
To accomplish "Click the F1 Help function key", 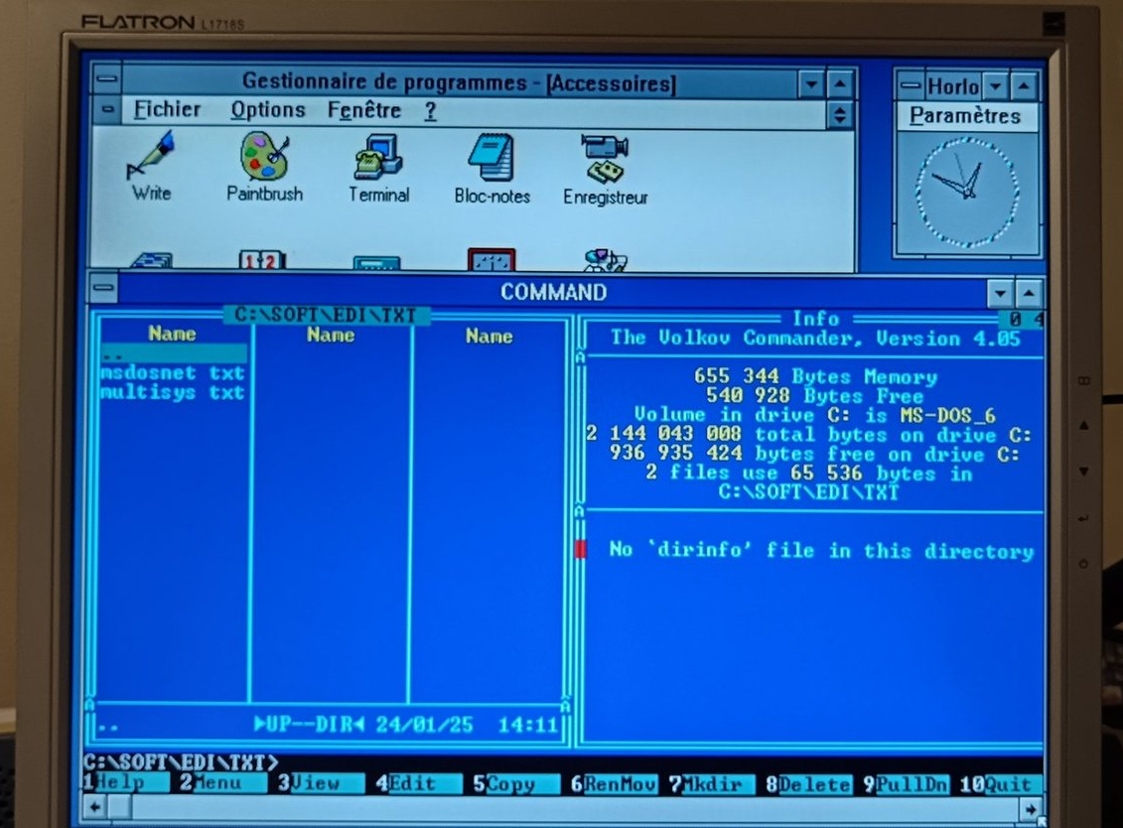I will 125,782.
